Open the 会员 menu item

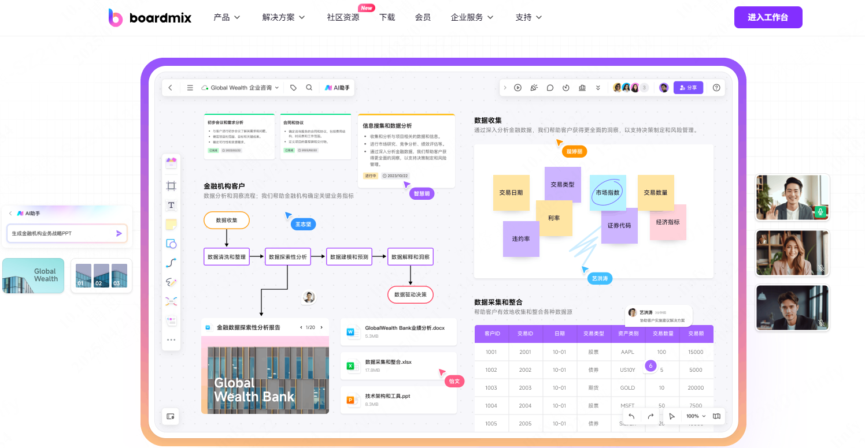click(x=423, y=17)
